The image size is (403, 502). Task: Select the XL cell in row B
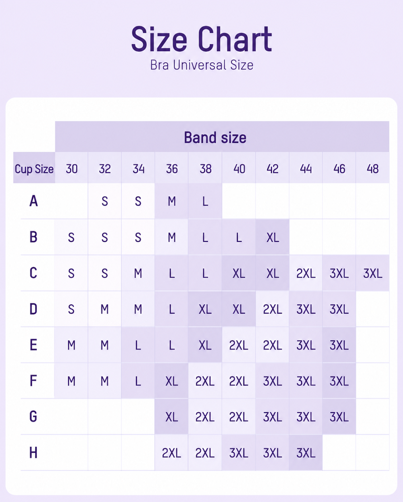pos(272,237)
